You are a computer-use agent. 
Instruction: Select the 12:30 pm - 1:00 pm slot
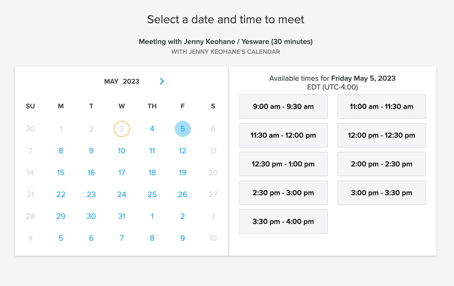(283, 164)
